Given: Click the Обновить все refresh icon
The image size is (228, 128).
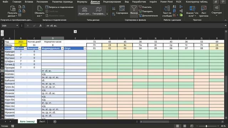Looking at the screenshot, I should (40, 9).
